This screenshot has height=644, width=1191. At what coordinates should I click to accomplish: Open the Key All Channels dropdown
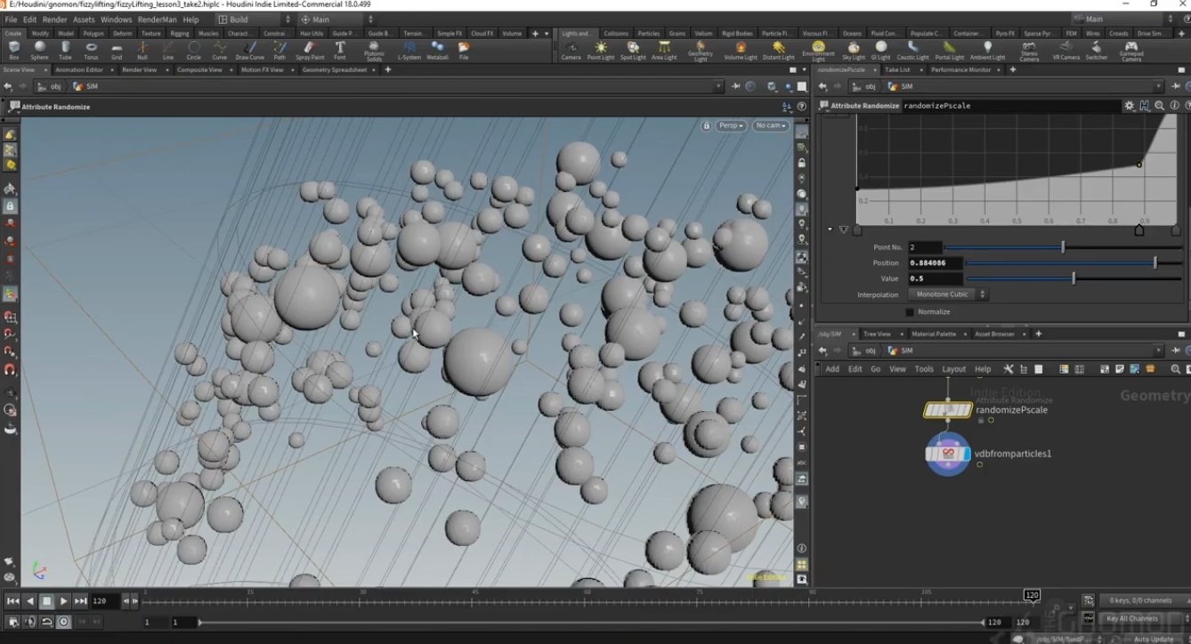[1144, 618]
